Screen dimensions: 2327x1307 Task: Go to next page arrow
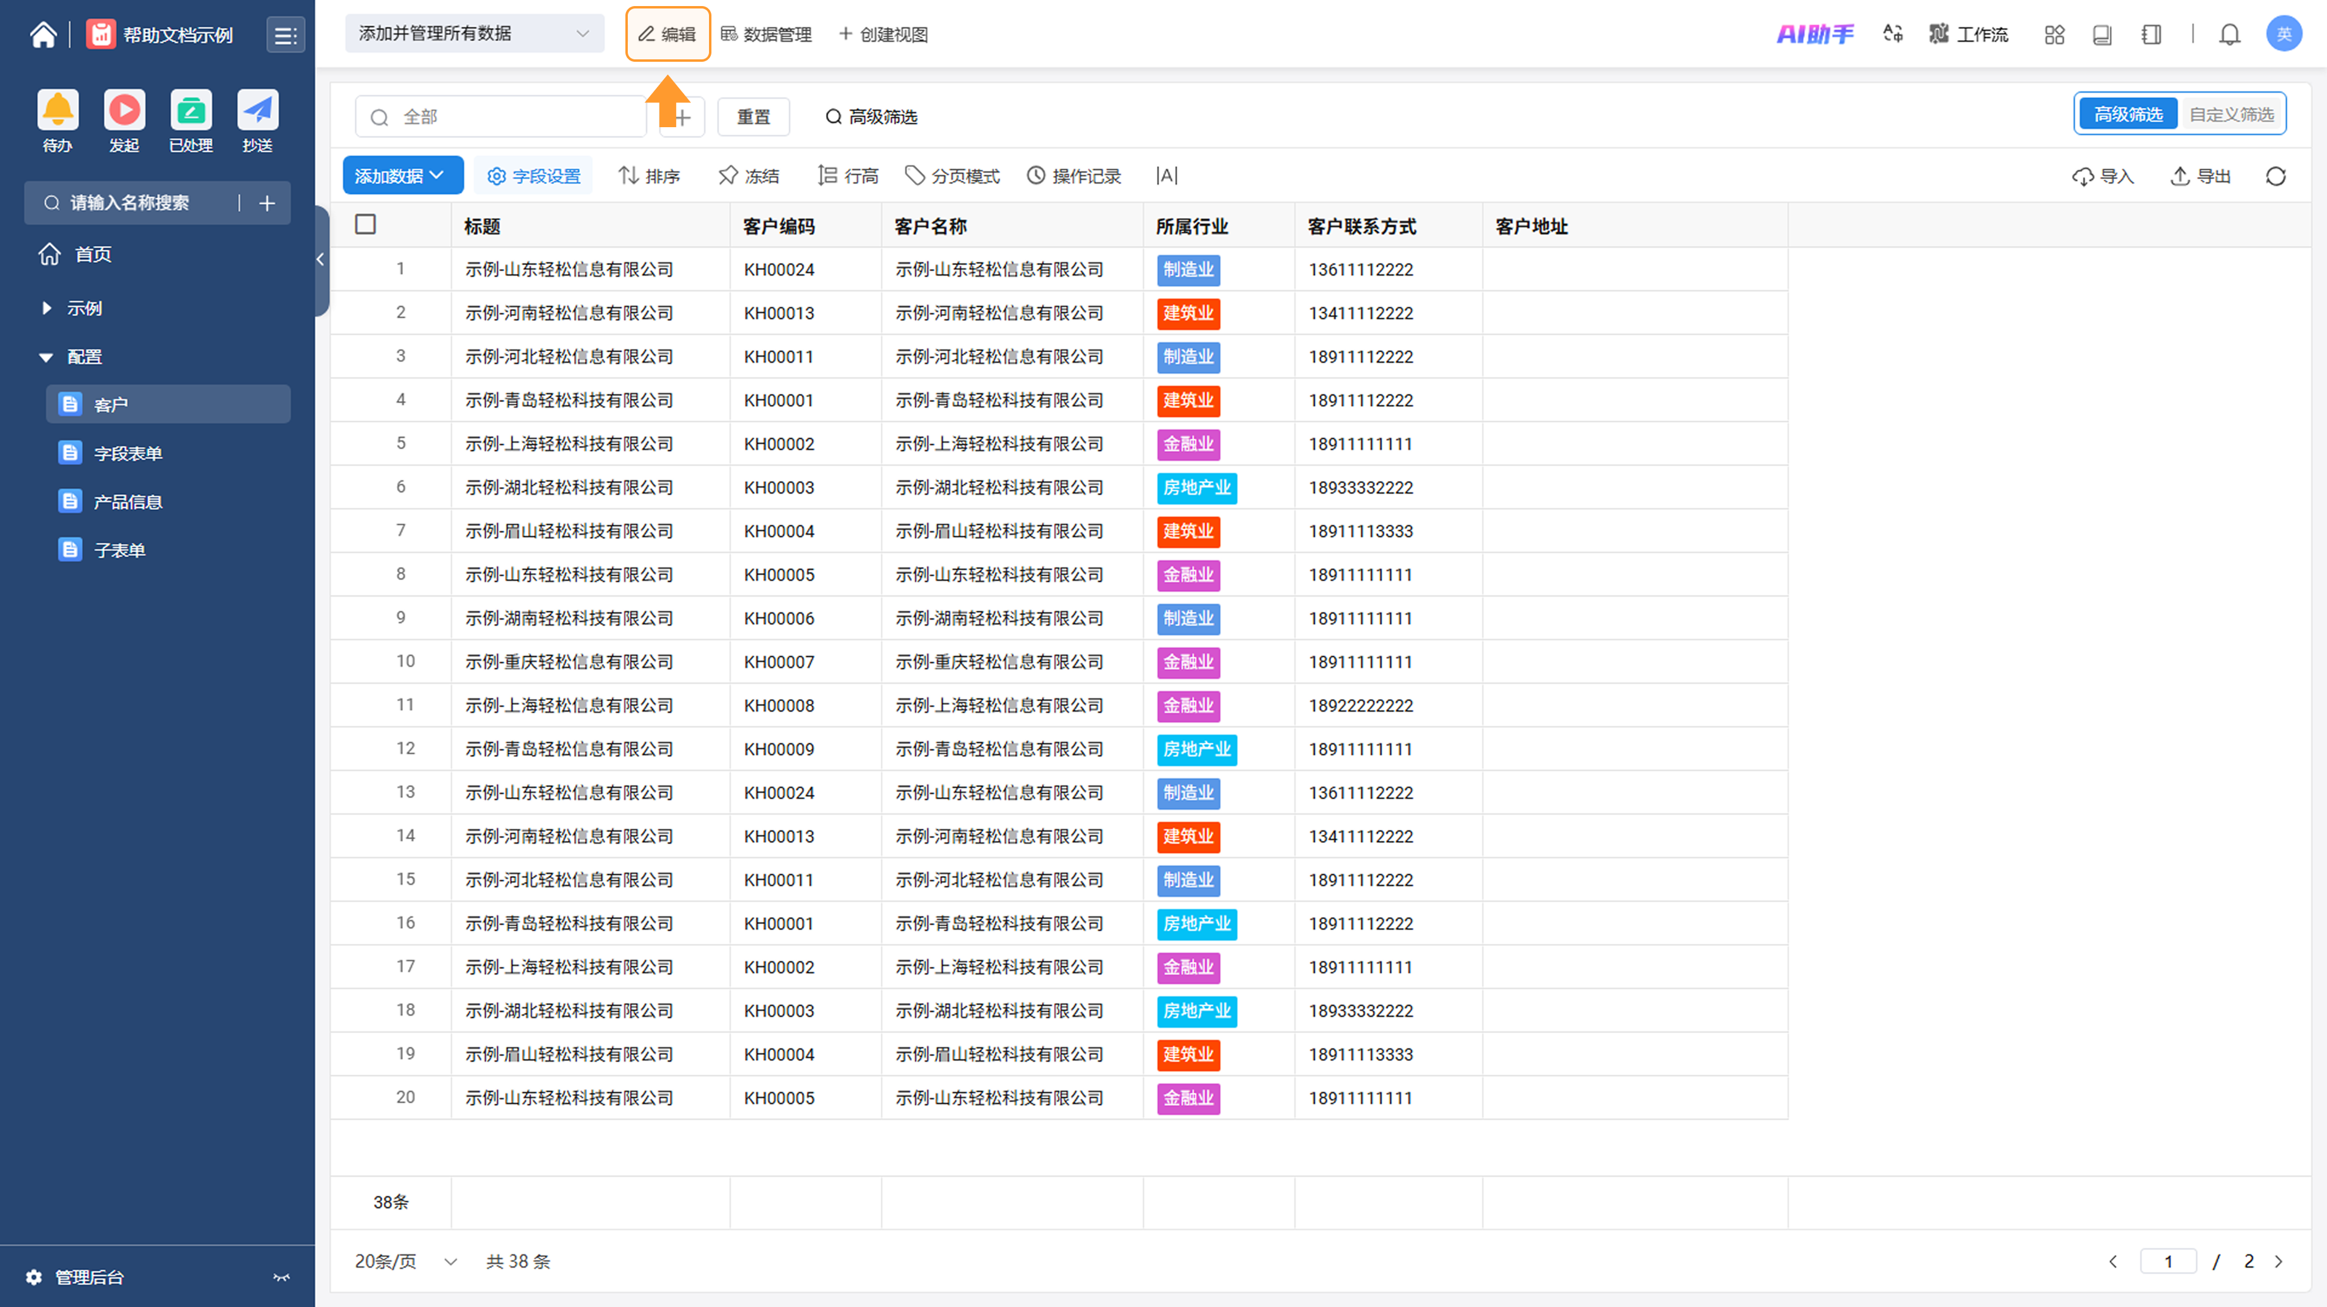point(2279,1261)
